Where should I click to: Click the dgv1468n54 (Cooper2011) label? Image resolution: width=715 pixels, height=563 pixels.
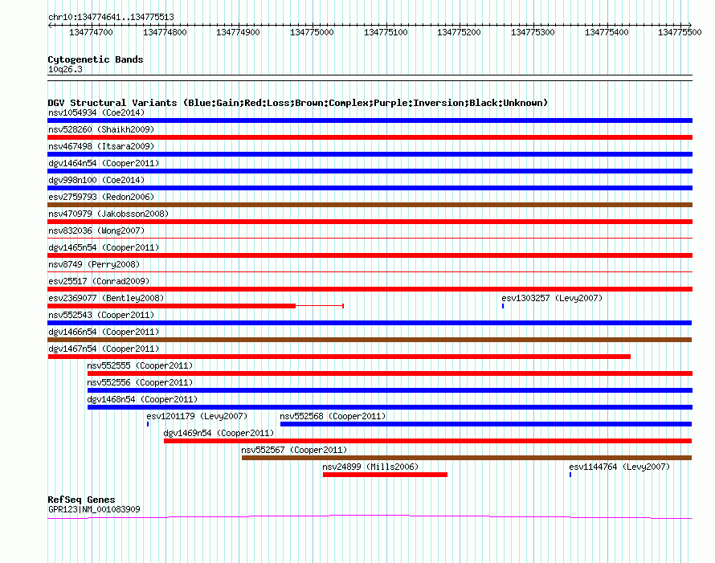click(x=142, y=399)
